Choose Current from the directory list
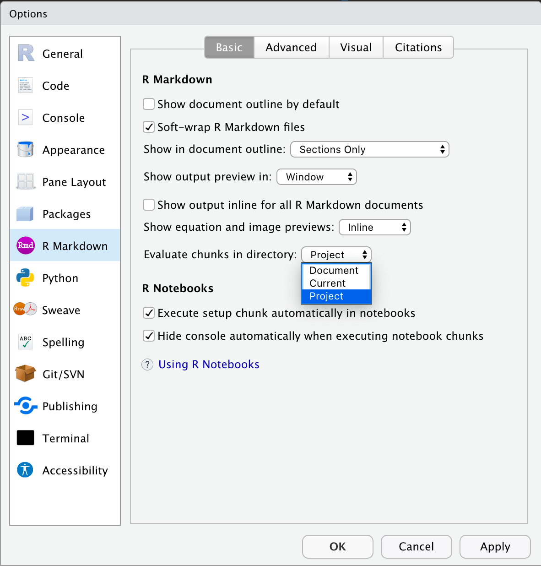The image size is (541, 566). [336, 283]
